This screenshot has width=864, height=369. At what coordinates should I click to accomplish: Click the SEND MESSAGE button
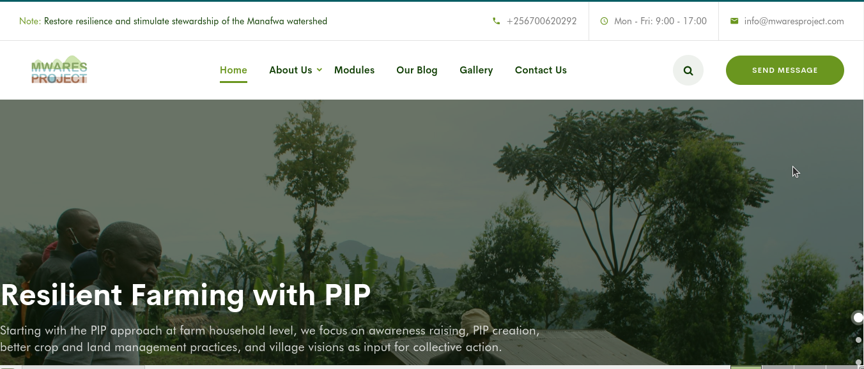785,70
